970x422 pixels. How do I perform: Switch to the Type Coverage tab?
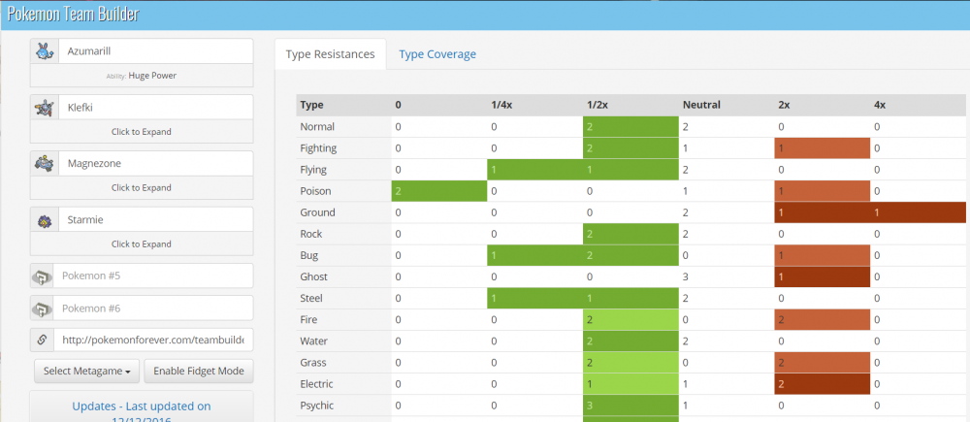[437, 54]
